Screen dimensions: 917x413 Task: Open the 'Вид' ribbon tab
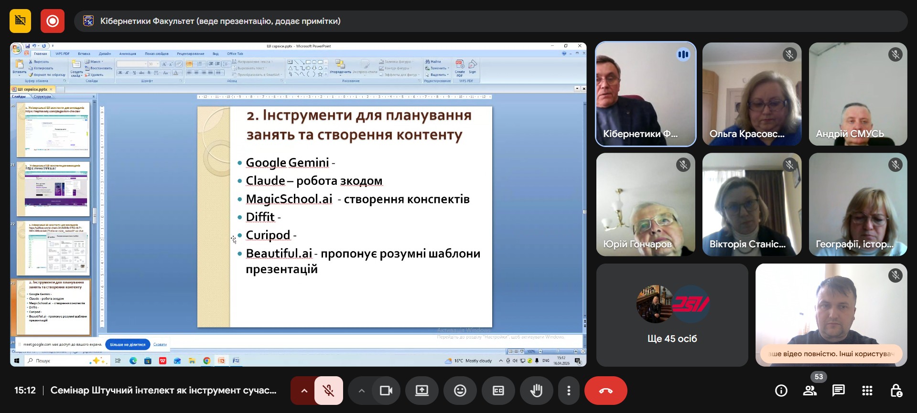(216, 53)
